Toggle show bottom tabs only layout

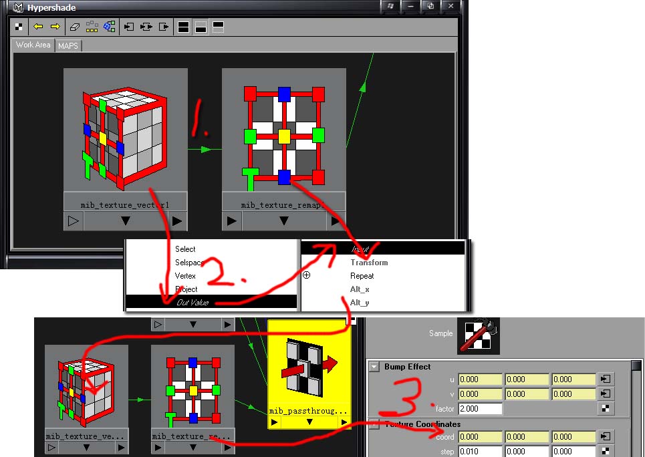point(201,27)
